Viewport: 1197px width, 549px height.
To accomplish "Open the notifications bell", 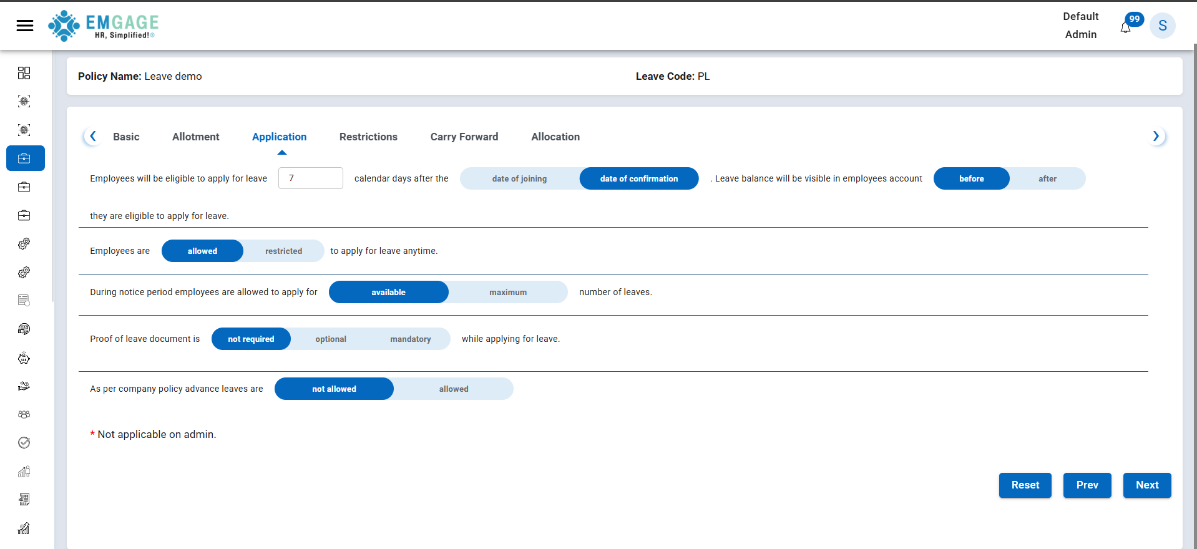I will point(1125,28).
